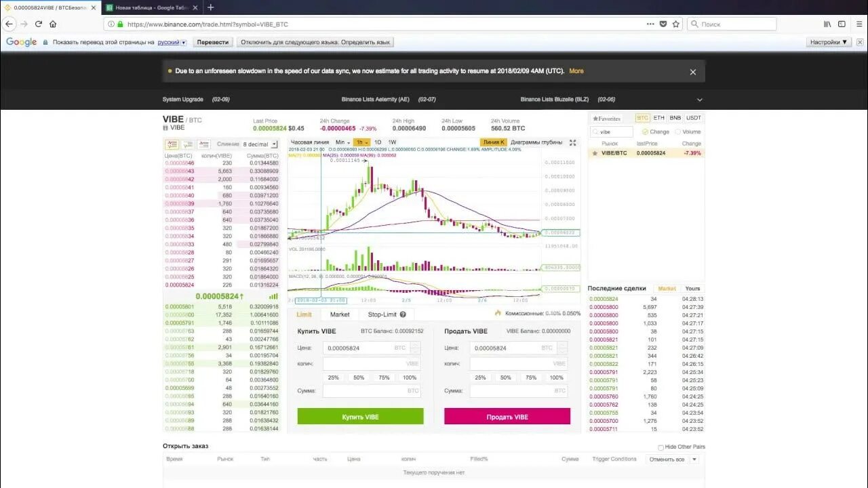The height and width of the screenshot is (488, 868).
Task: Click the market search field containing 'vibe'
Action: coord(611,132)
